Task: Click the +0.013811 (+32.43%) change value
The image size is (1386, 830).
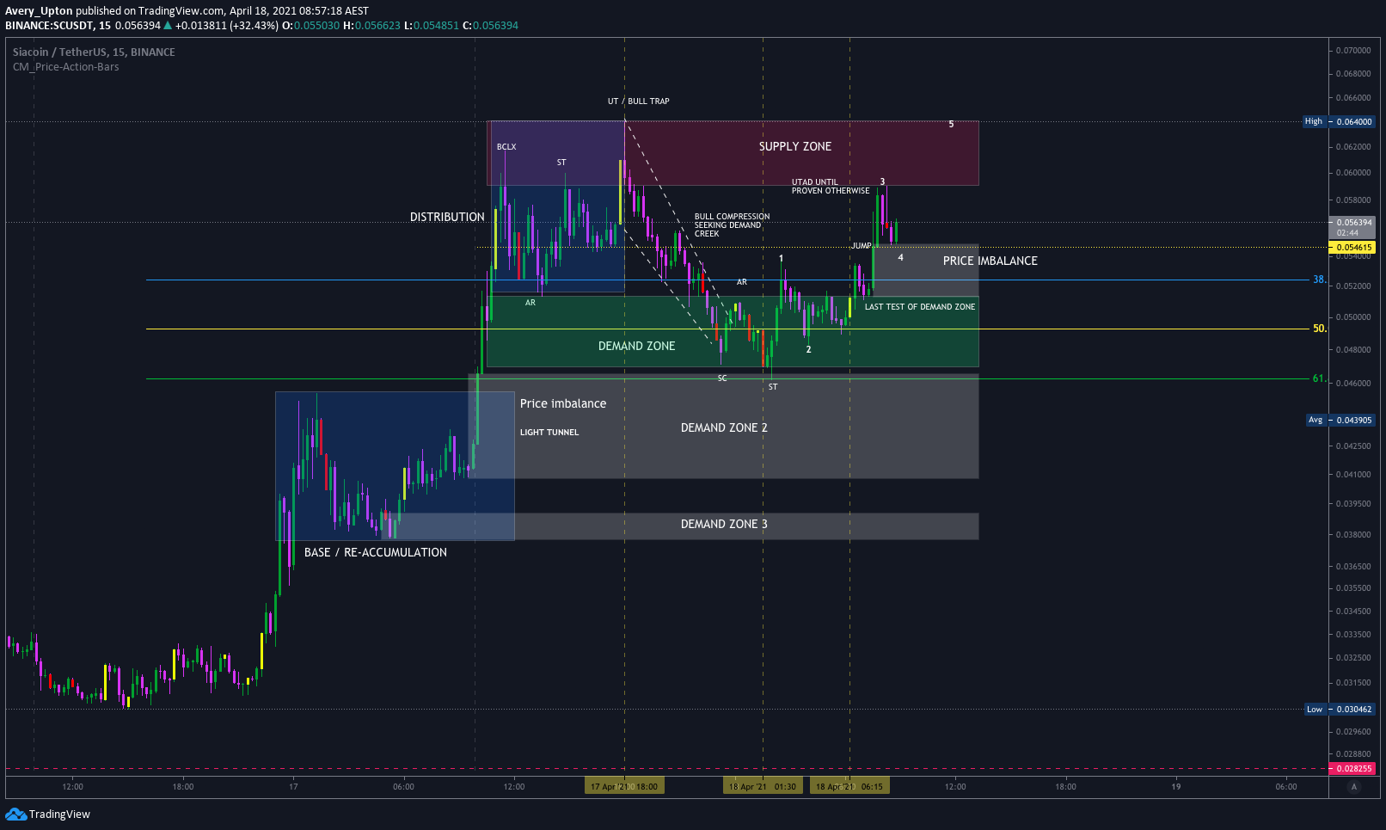Action: [x=227, y=26]
